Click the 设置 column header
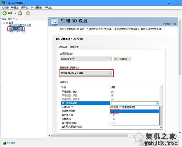182x147 pixels. (x=135, y=87)
